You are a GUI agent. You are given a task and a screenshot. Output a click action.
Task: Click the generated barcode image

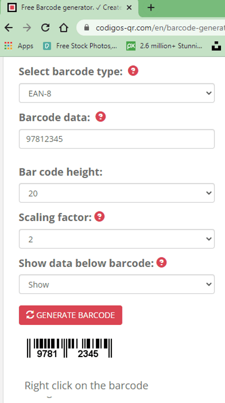[x=69, y=348]
